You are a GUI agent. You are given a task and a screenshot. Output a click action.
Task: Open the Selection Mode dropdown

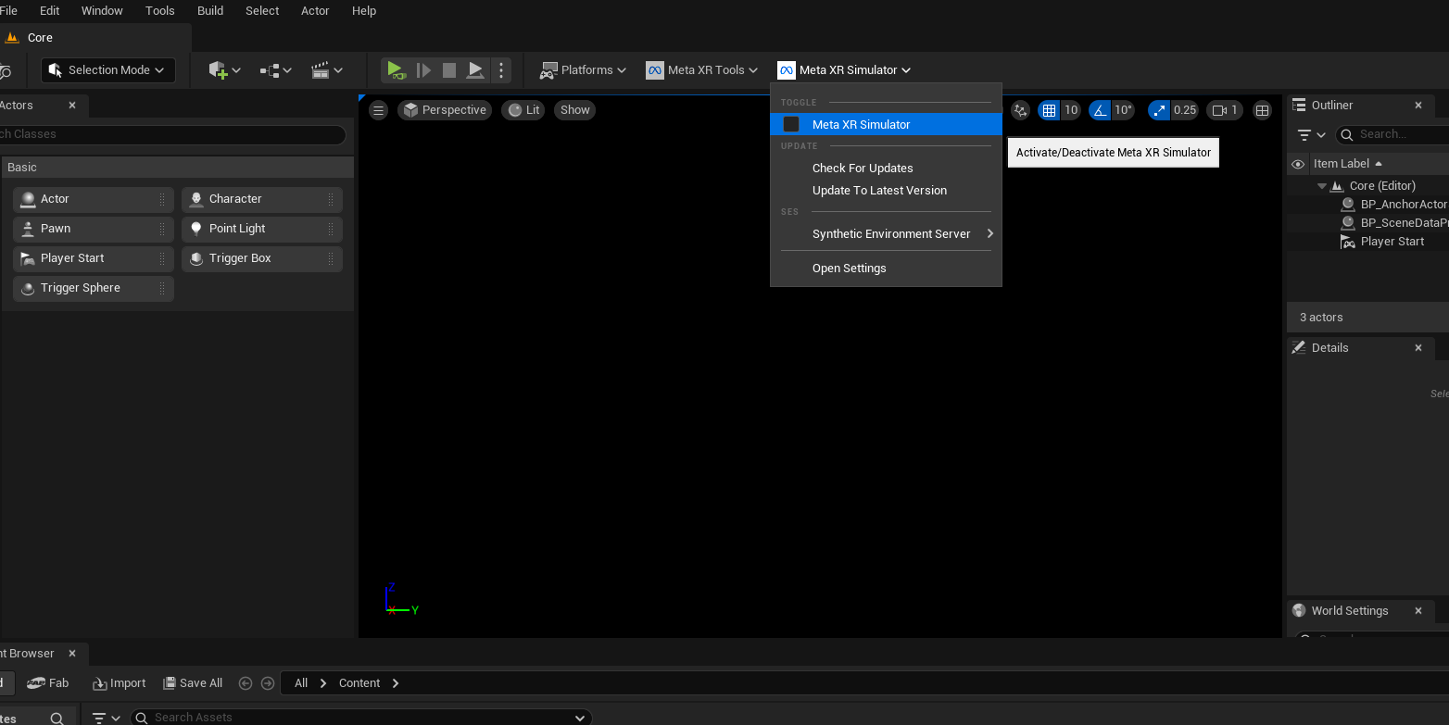coord(107,69)
